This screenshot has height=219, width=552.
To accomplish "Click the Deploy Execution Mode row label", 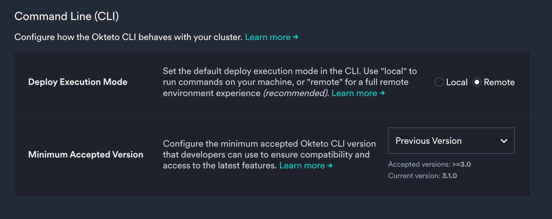I will 78,82.
